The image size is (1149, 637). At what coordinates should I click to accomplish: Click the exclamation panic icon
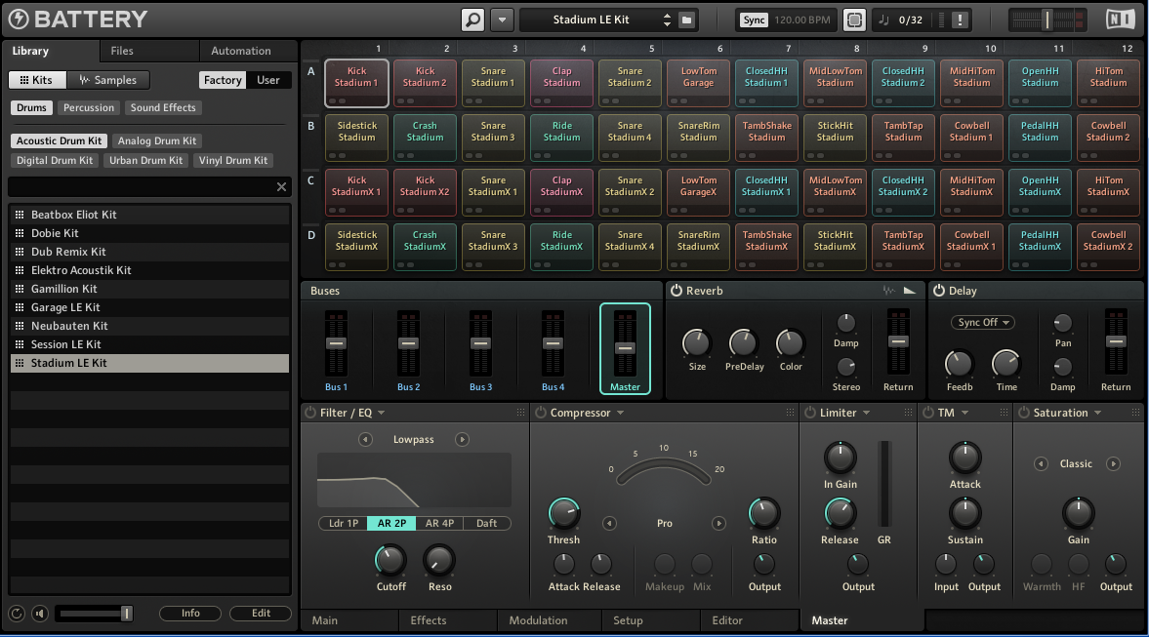point(960,20)
